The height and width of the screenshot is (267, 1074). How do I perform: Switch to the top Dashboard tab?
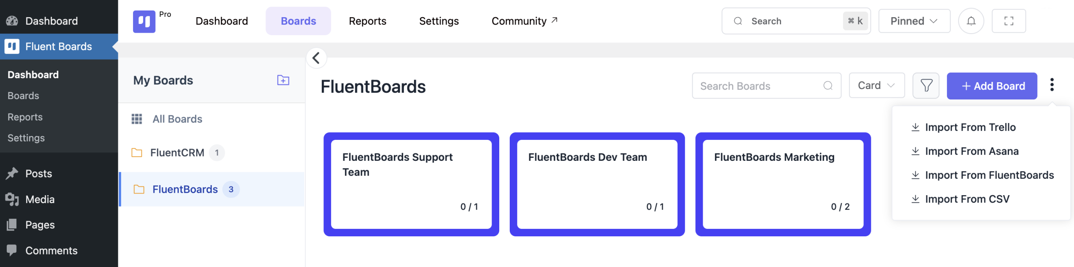(x=222, y=21)
